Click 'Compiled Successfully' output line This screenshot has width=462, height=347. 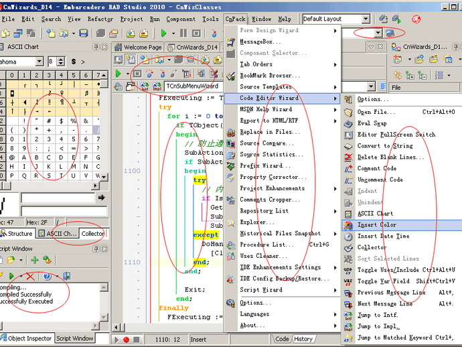(26, 294)
